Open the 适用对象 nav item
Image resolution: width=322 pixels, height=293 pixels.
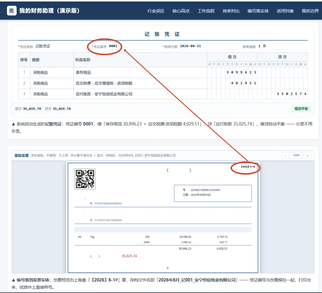point(285,11)
